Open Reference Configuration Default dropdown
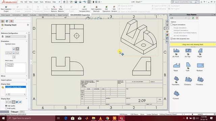 coord(16,37)
